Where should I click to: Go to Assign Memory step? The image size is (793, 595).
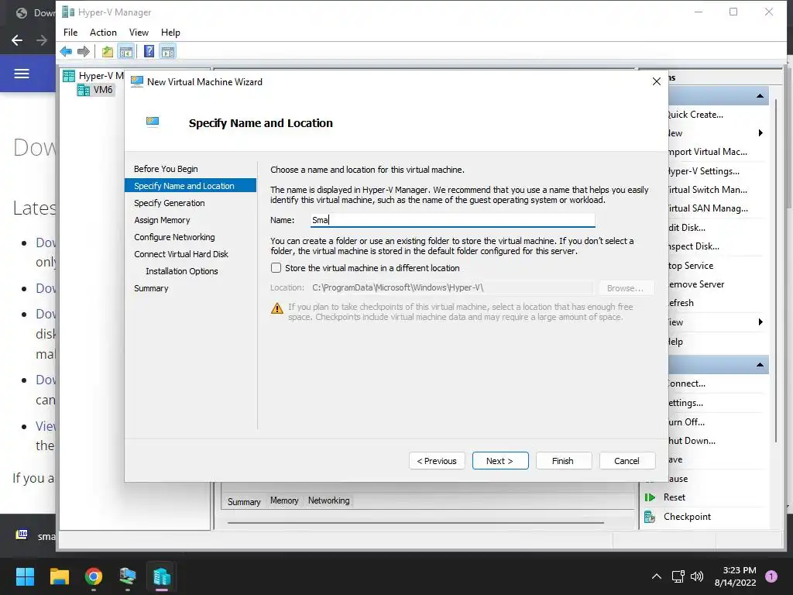(162, 220)
